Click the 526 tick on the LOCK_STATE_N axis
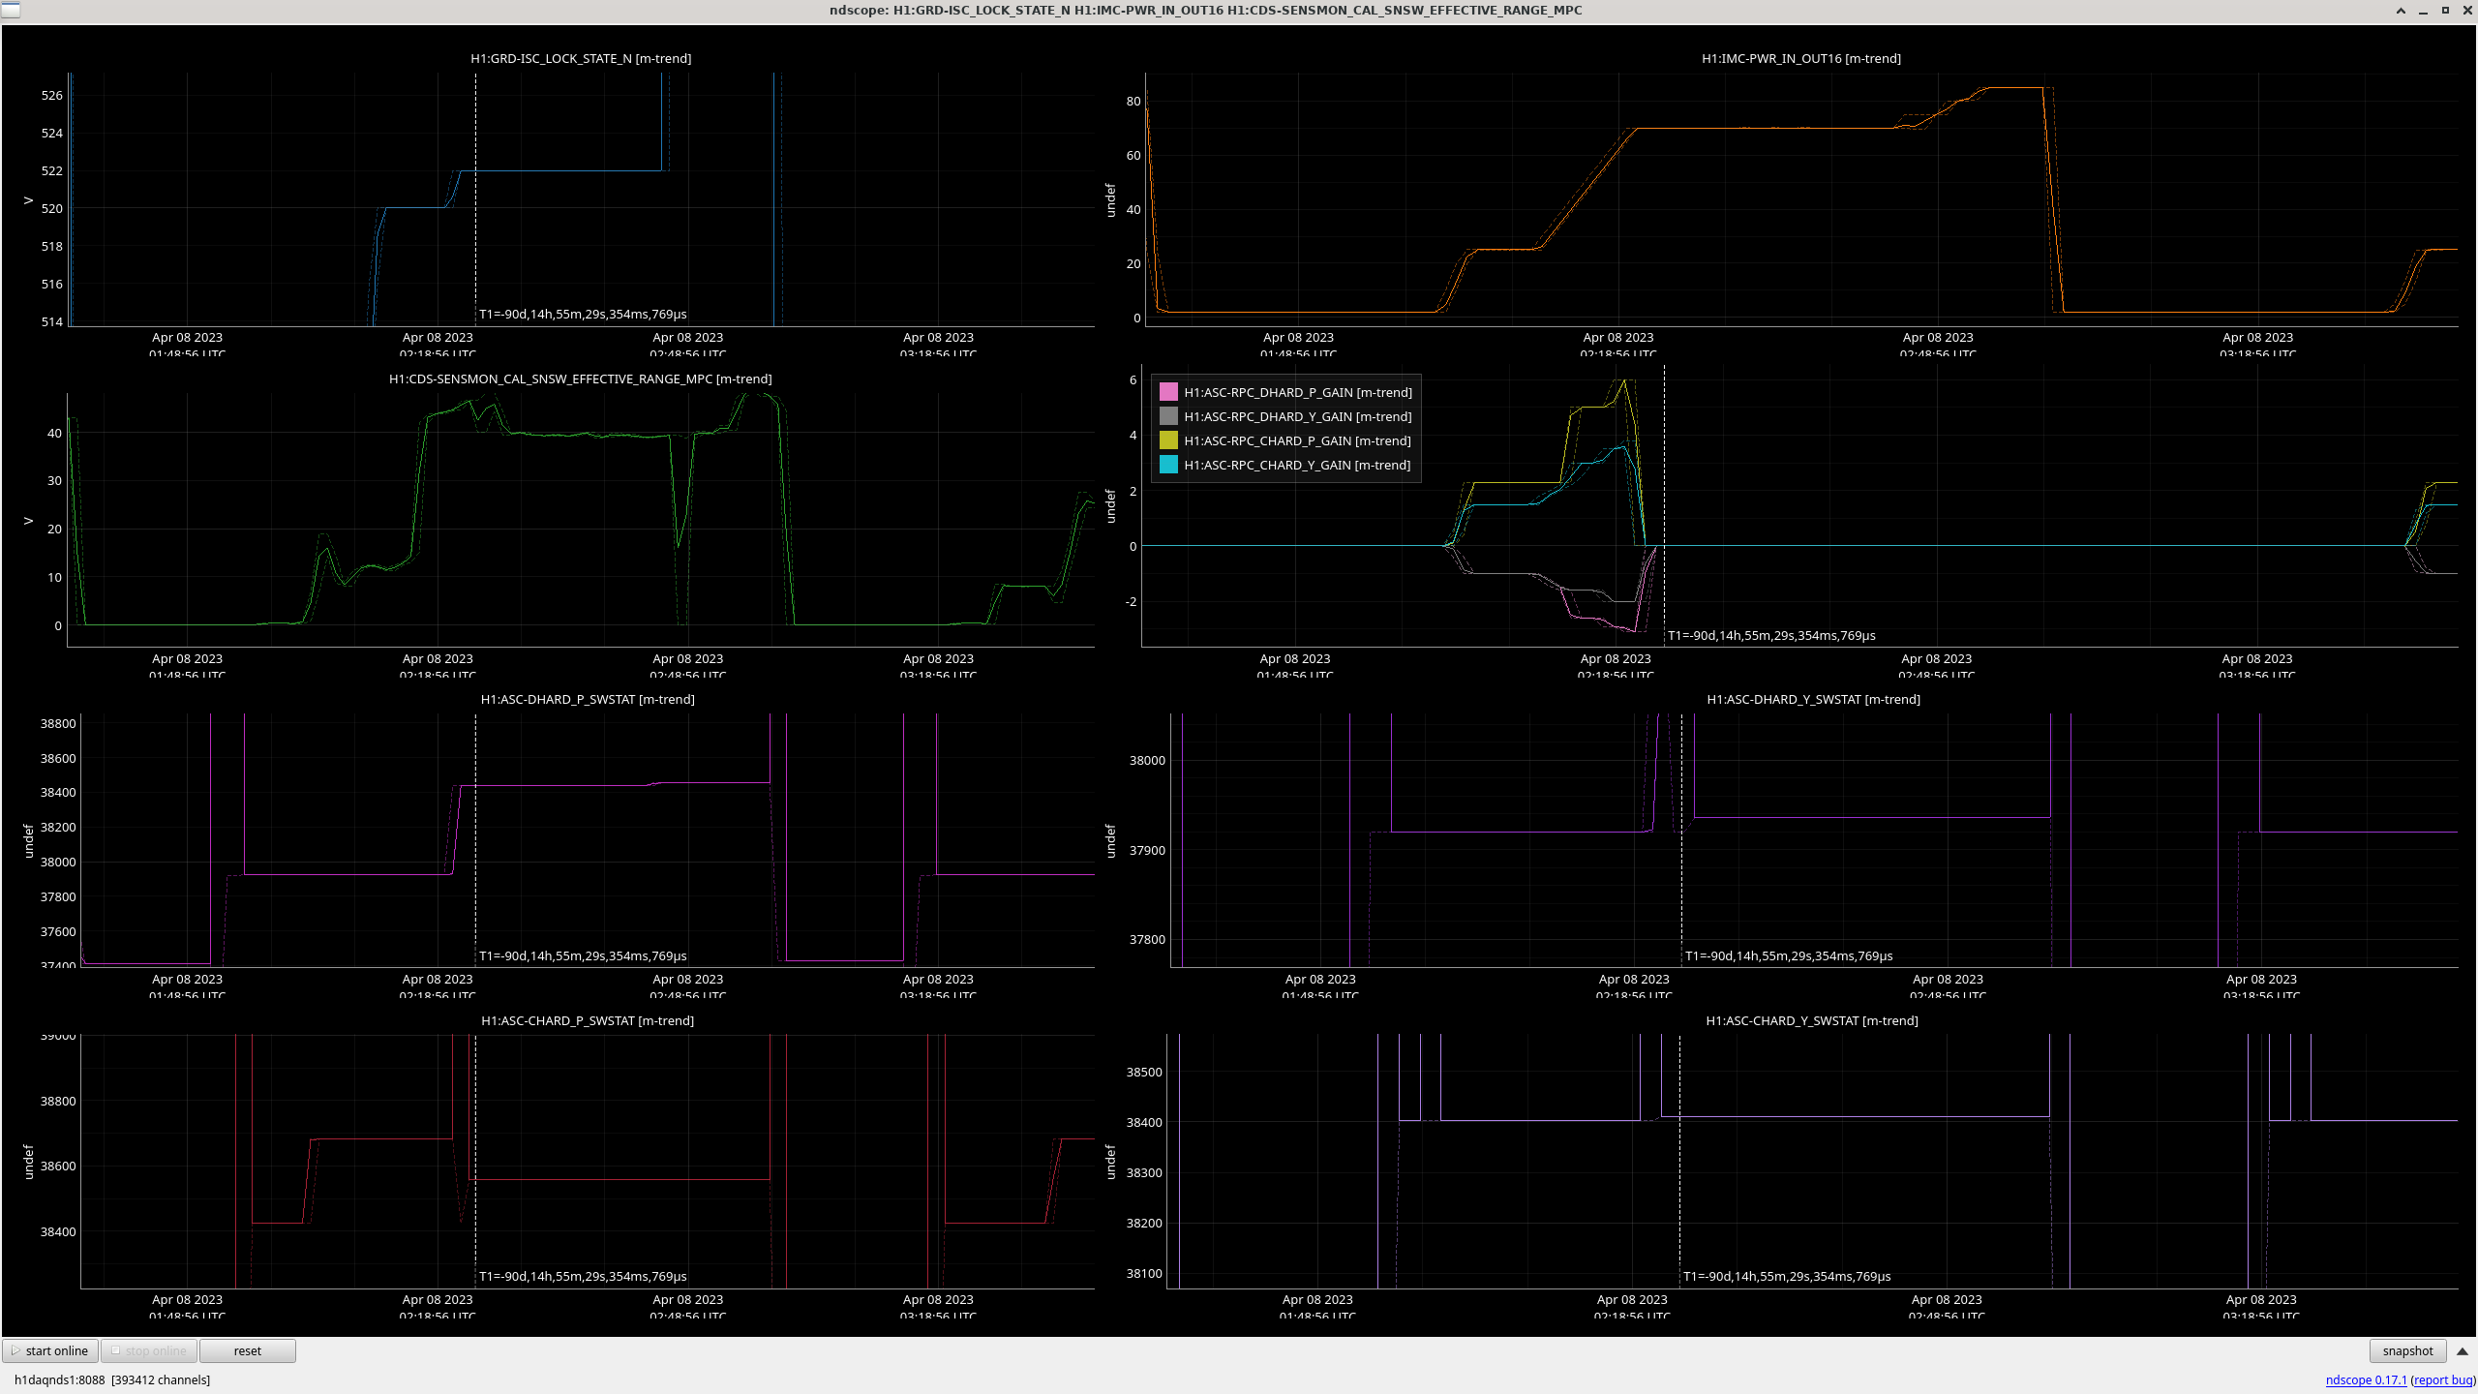 point(52,95)
